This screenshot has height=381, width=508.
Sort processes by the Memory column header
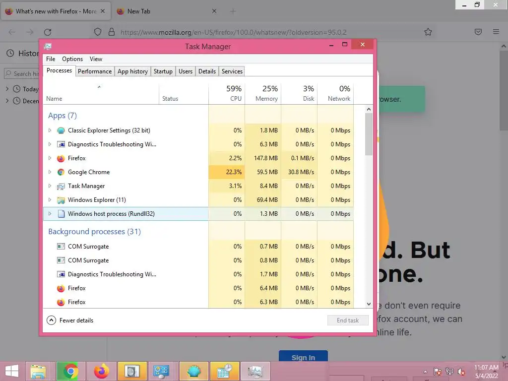pyautogui.click(x=263, y=93)
